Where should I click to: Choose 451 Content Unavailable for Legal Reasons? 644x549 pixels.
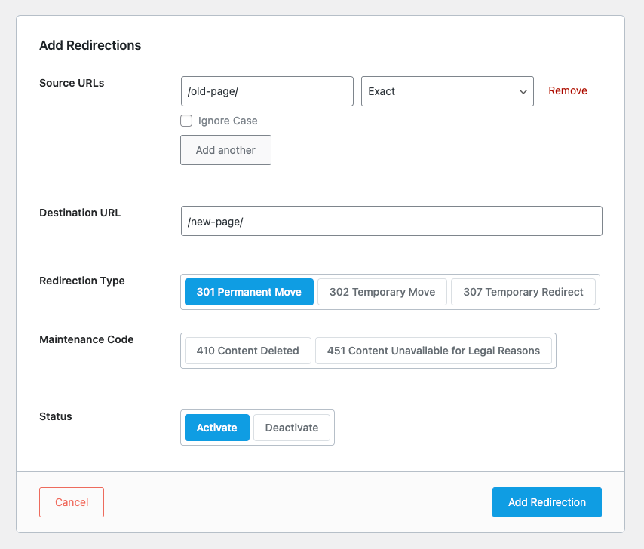434,351
